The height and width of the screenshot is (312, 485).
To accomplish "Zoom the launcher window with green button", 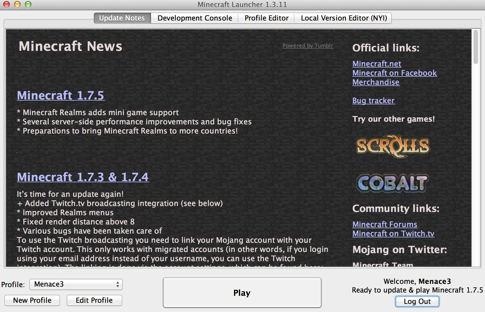I will [x=28, y=4].
